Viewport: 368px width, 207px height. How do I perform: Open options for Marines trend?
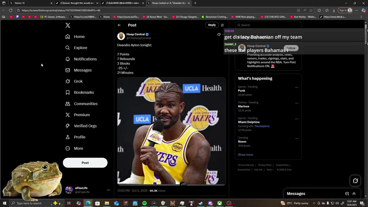(x=297, y=103)
